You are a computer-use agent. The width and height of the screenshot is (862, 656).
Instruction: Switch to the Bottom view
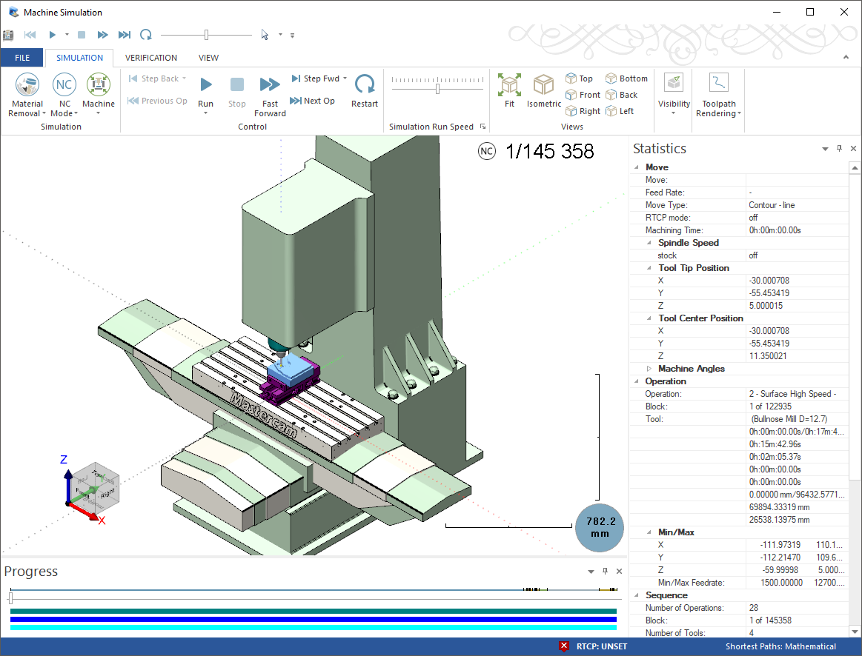[x=627, y=78]
